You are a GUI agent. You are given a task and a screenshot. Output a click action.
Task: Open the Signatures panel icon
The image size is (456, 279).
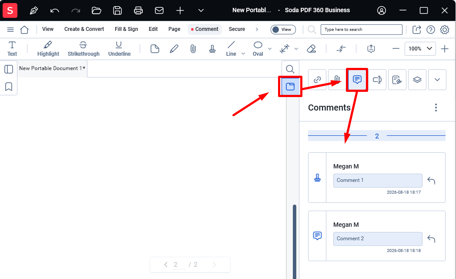point(397,80)
